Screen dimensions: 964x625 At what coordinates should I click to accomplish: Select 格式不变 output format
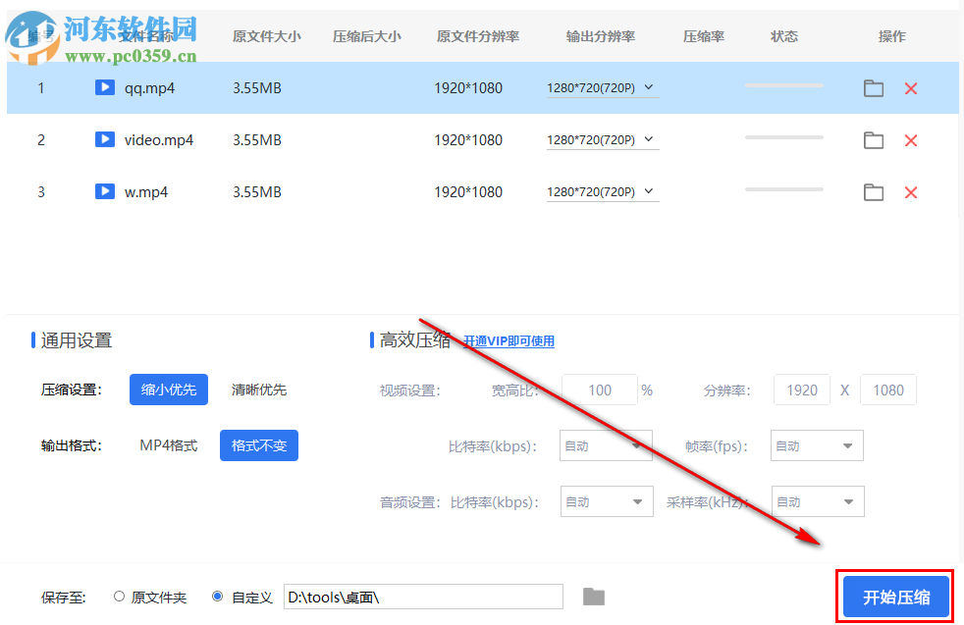(258, 445)
